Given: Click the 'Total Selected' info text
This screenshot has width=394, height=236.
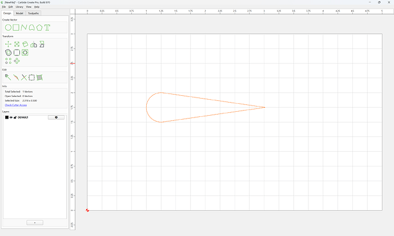Looking at the screenshot, I should click(19, 92).
